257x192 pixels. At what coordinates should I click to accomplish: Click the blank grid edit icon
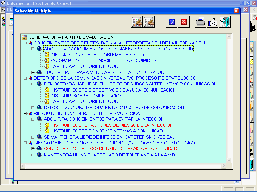coord(149,22)
